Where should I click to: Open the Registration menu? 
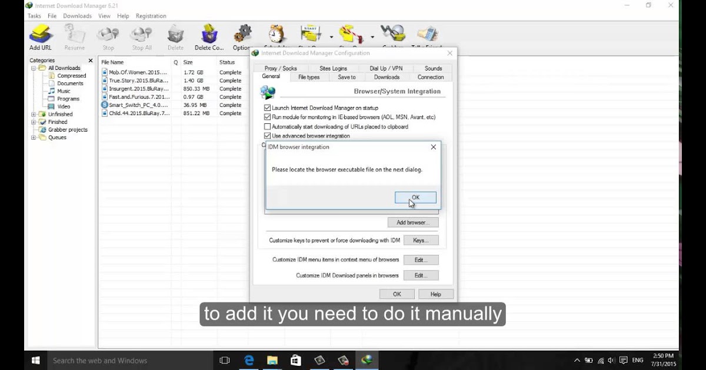click(151, 16)
